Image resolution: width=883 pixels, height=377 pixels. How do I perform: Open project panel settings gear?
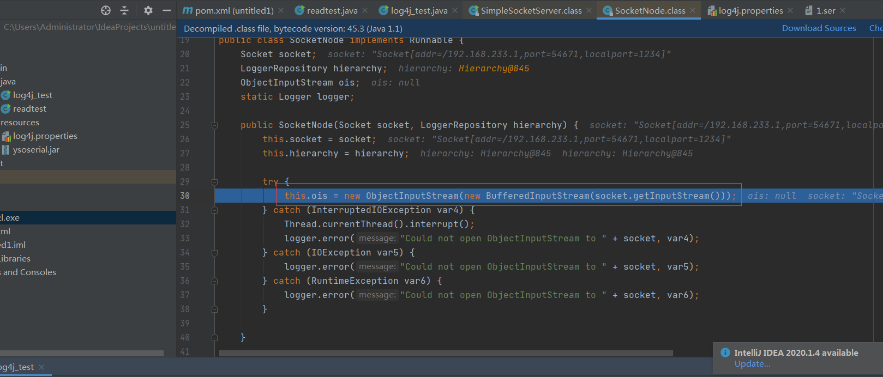[148, 10]
